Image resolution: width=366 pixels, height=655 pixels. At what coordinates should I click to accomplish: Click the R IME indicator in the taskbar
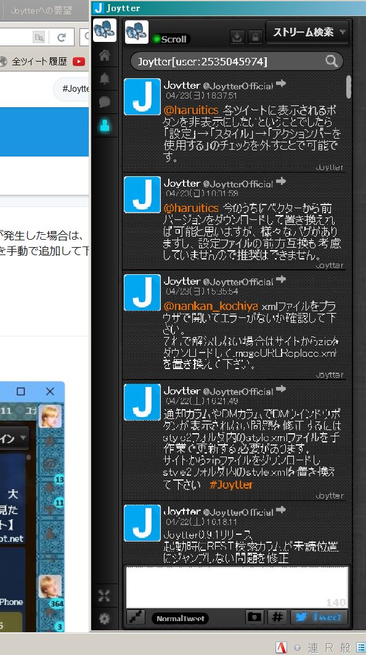tap(329, 648)
